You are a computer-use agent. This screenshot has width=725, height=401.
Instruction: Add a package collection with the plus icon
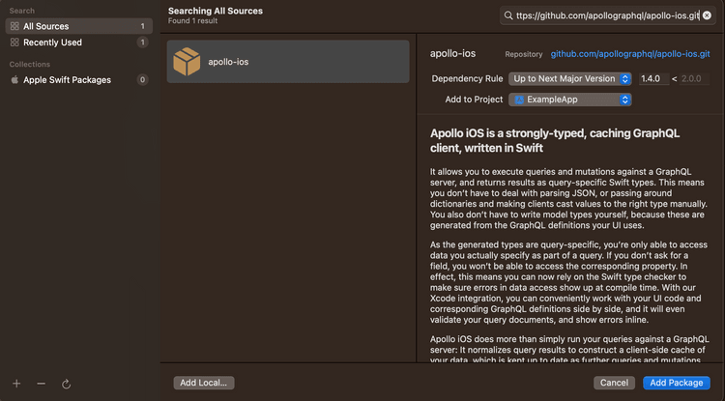pos(16,384)
